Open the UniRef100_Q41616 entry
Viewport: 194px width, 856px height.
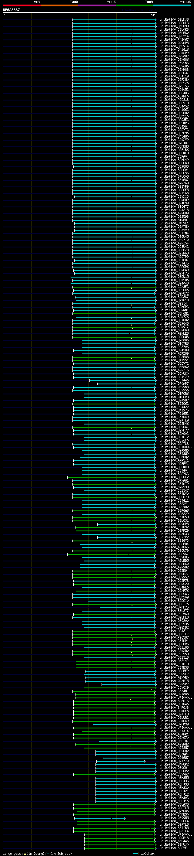click(x=174, y=50)
